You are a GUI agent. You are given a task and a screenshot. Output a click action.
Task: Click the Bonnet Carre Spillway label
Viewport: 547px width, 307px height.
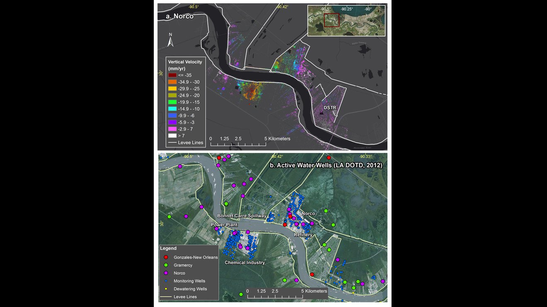241,216
